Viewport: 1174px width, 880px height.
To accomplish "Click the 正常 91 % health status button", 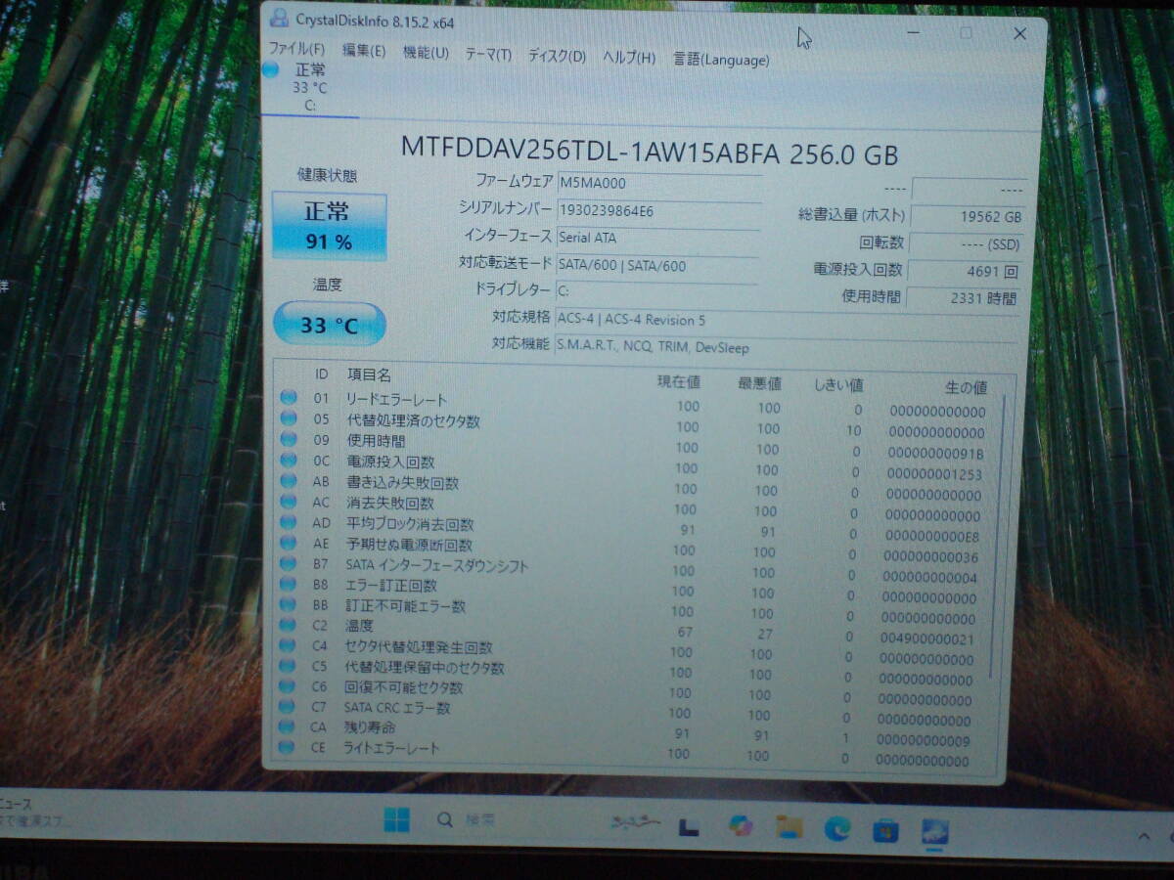I will point(329,227).
